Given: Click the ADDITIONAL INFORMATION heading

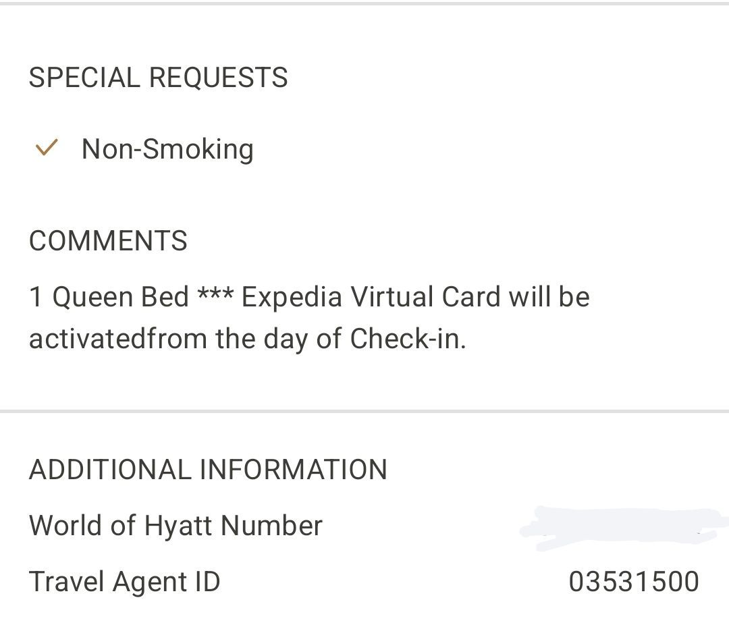Looking at the screenshot, I should pyautogui.click(x=208, y=469).
